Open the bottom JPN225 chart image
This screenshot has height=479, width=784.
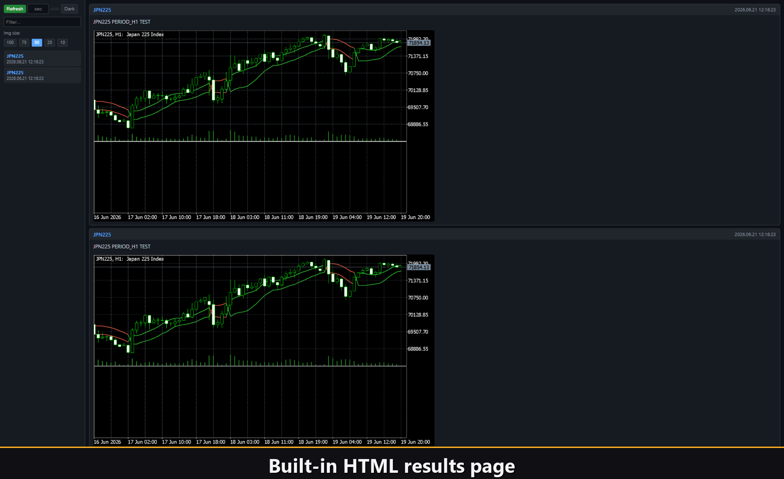click(263, 350)
